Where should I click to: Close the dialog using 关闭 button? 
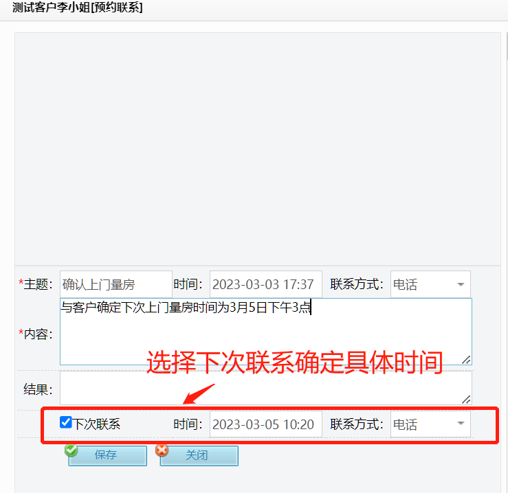[x=199, y=455]
